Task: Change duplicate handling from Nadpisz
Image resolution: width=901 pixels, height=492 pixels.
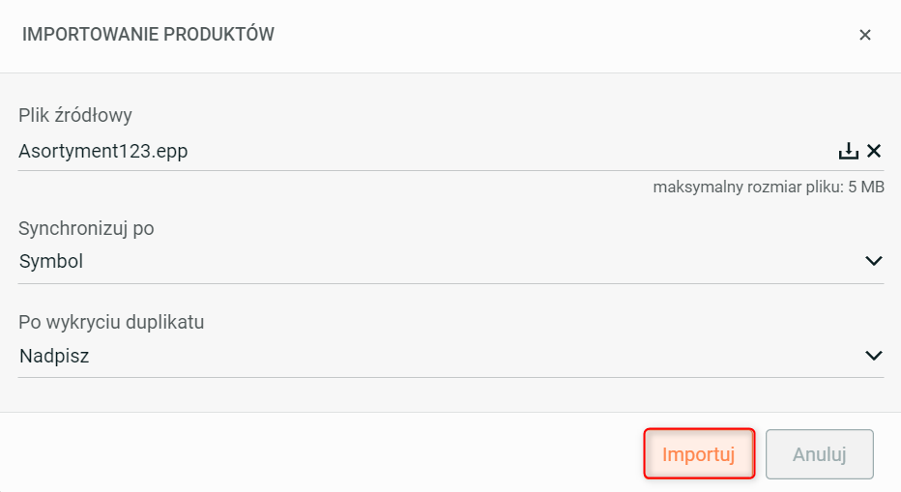Action: [x=435, y=356]
